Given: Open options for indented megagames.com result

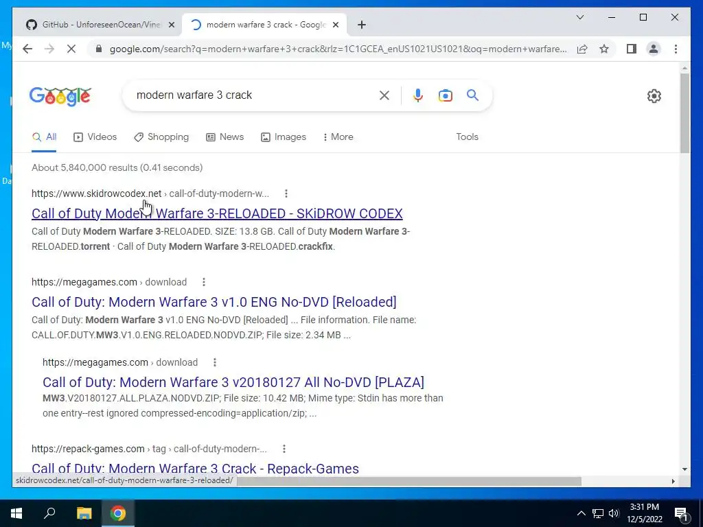Looking at the screenshot, I should tap(215, 362).
